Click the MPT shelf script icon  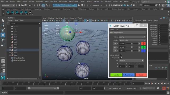tap(8, 13)
